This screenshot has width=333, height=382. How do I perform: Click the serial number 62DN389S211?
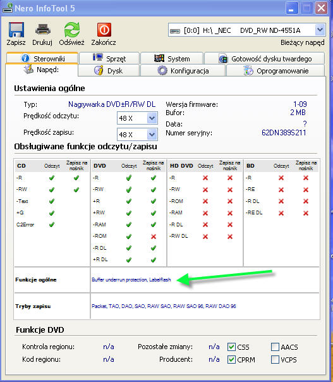284,133
